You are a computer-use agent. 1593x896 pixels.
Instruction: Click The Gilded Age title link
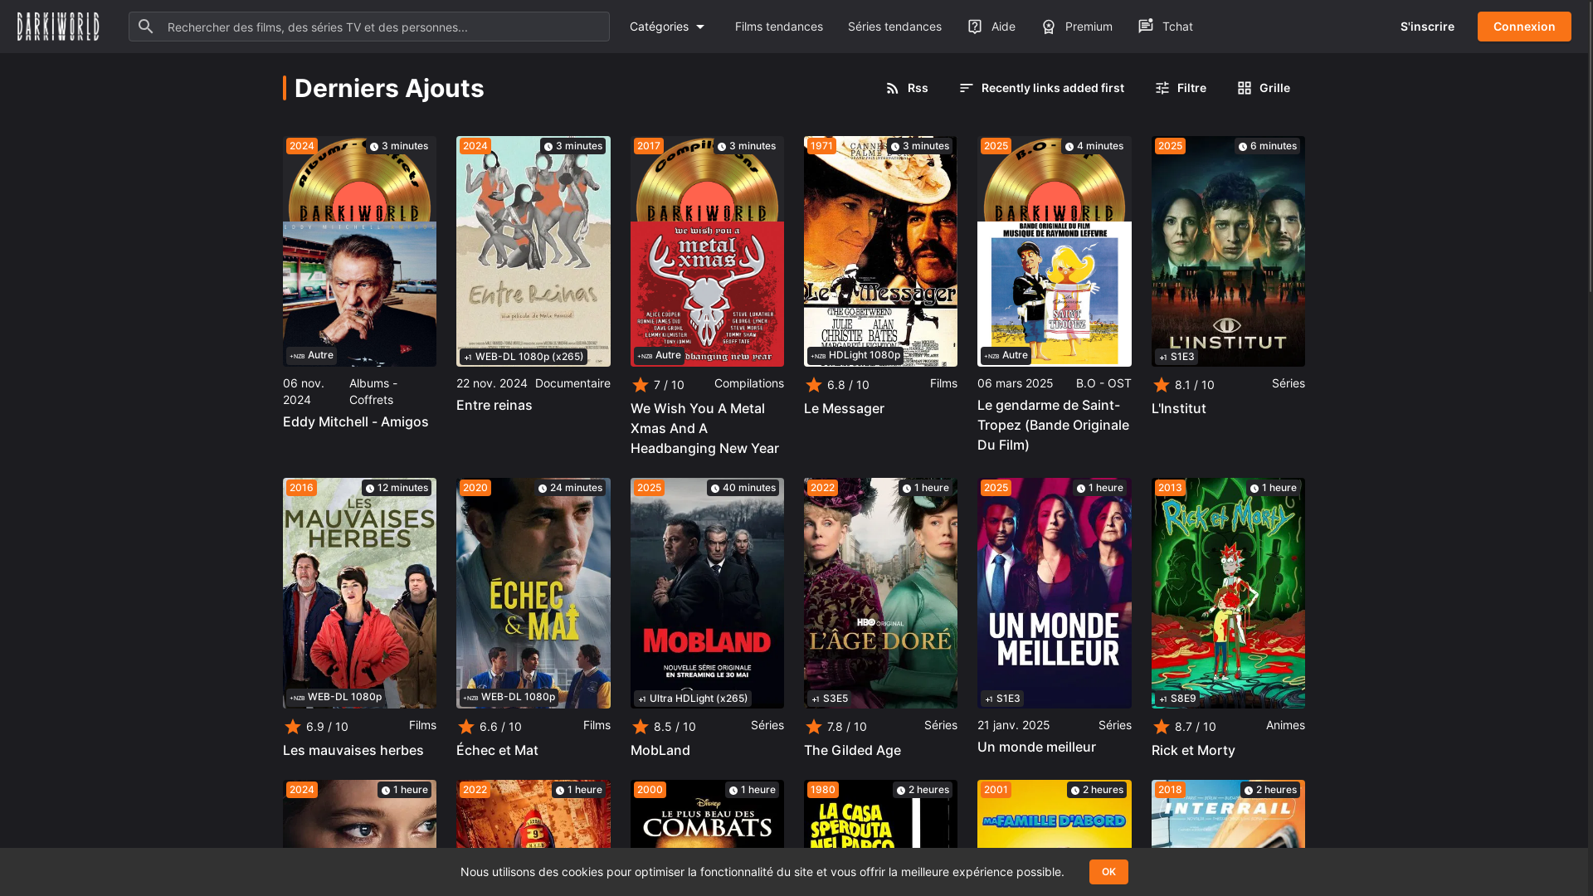[x=852, y=750]
